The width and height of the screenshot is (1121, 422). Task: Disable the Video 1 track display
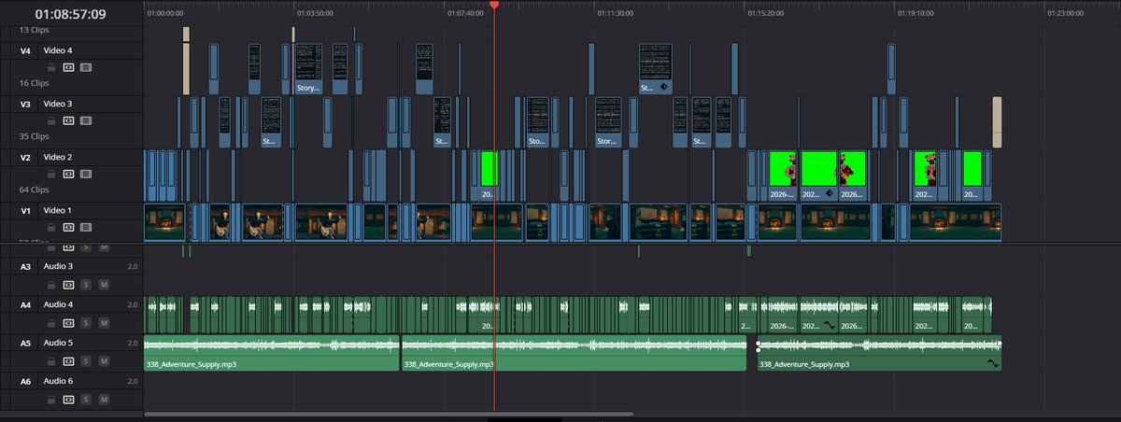coord(86,227)
